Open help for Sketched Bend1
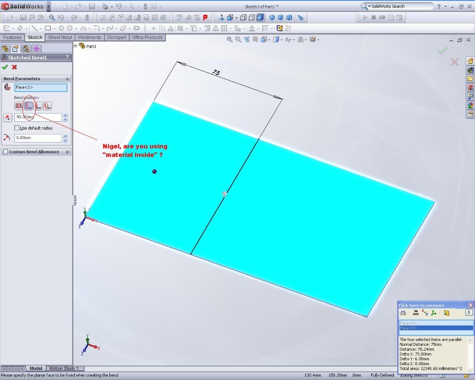This screenshot has height=380, width=475. [x=67, y=57]
